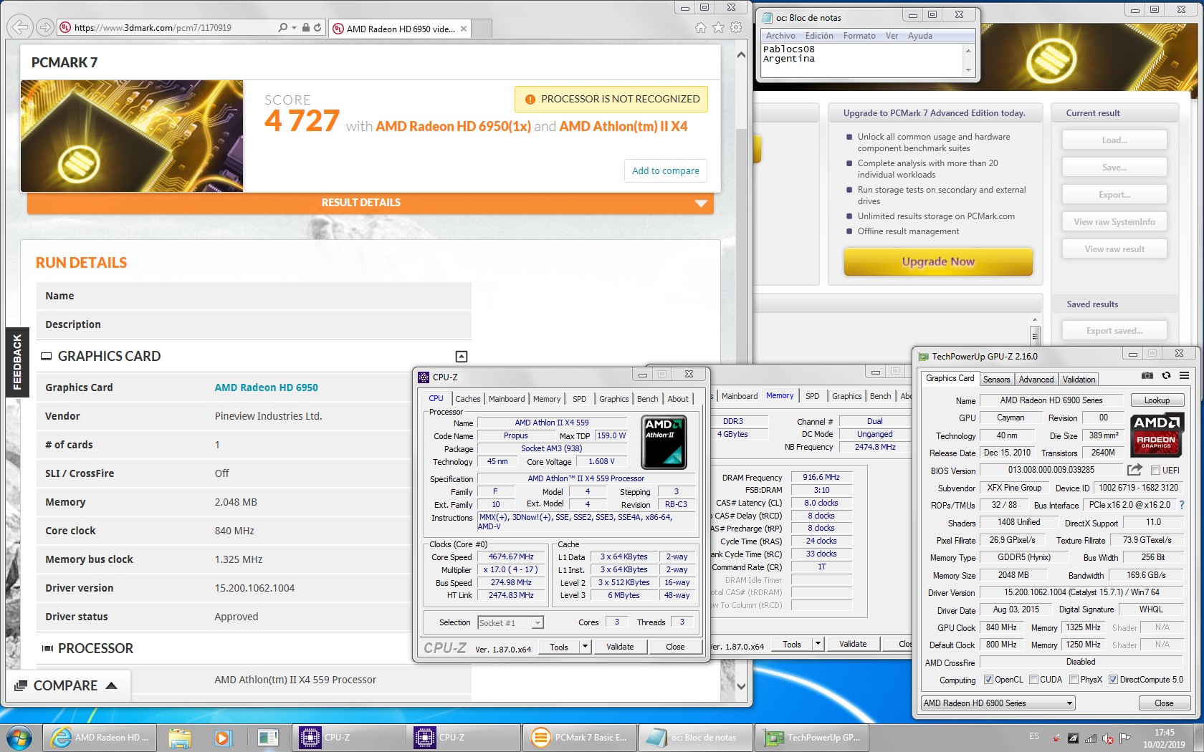Click the AMD Radeon HD 6950 link
Screen dimensions: 1204x752
tap(266, 387)
